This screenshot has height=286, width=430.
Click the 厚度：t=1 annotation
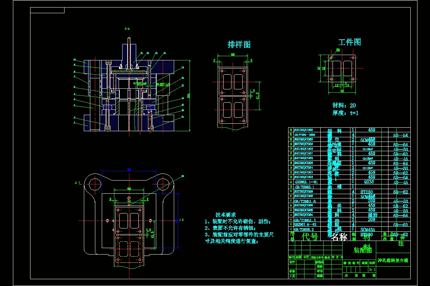pos(345,113)
